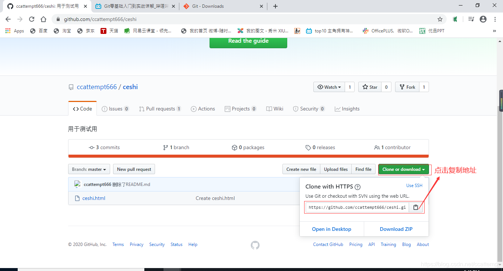503x271 pixels.
Task: Star the ceshi repository
Action: [370, 87]
